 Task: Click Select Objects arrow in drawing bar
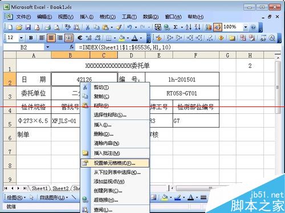[x=31, y=198]
